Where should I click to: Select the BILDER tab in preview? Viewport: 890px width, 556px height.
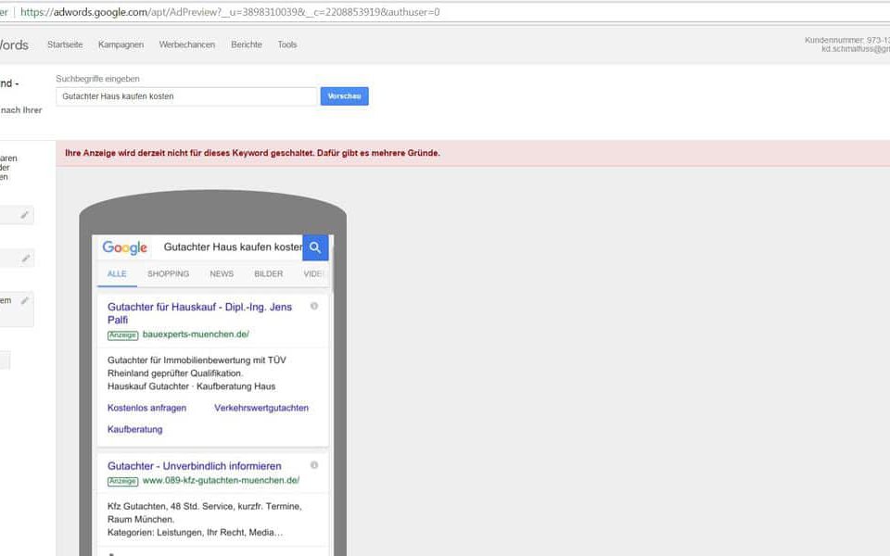pos(269,274)
